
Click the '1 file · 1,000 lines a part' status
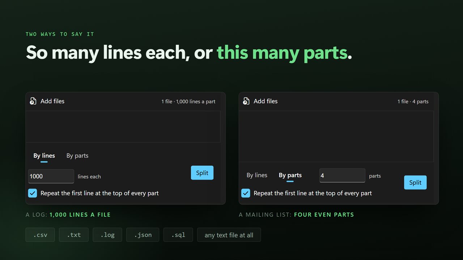coord(188,101)
